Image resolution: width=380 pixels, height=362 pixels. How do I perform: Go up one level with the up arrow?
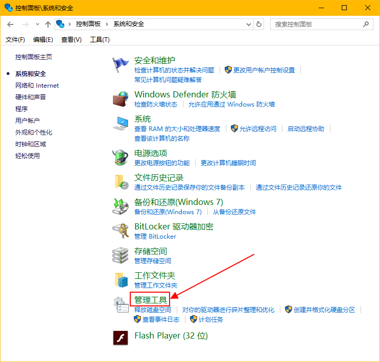click(x=47, y=24)
